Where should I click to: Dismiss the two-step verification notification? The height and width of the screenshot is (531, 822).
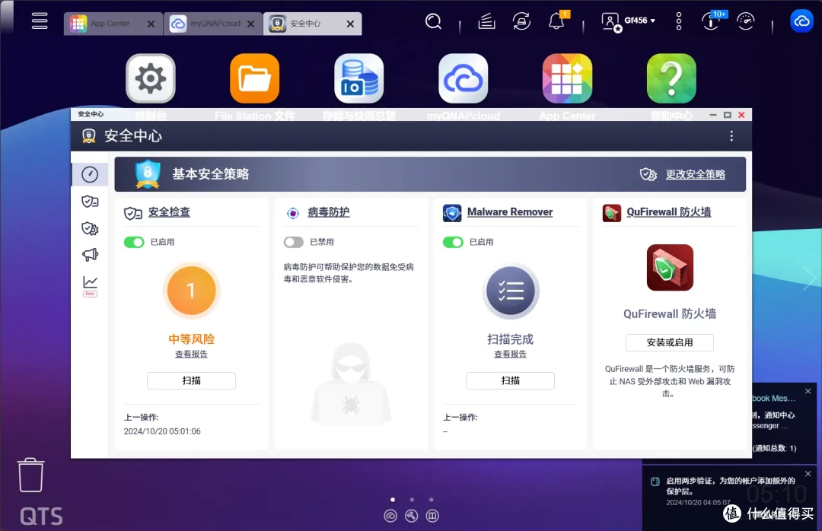pos(808,474)
